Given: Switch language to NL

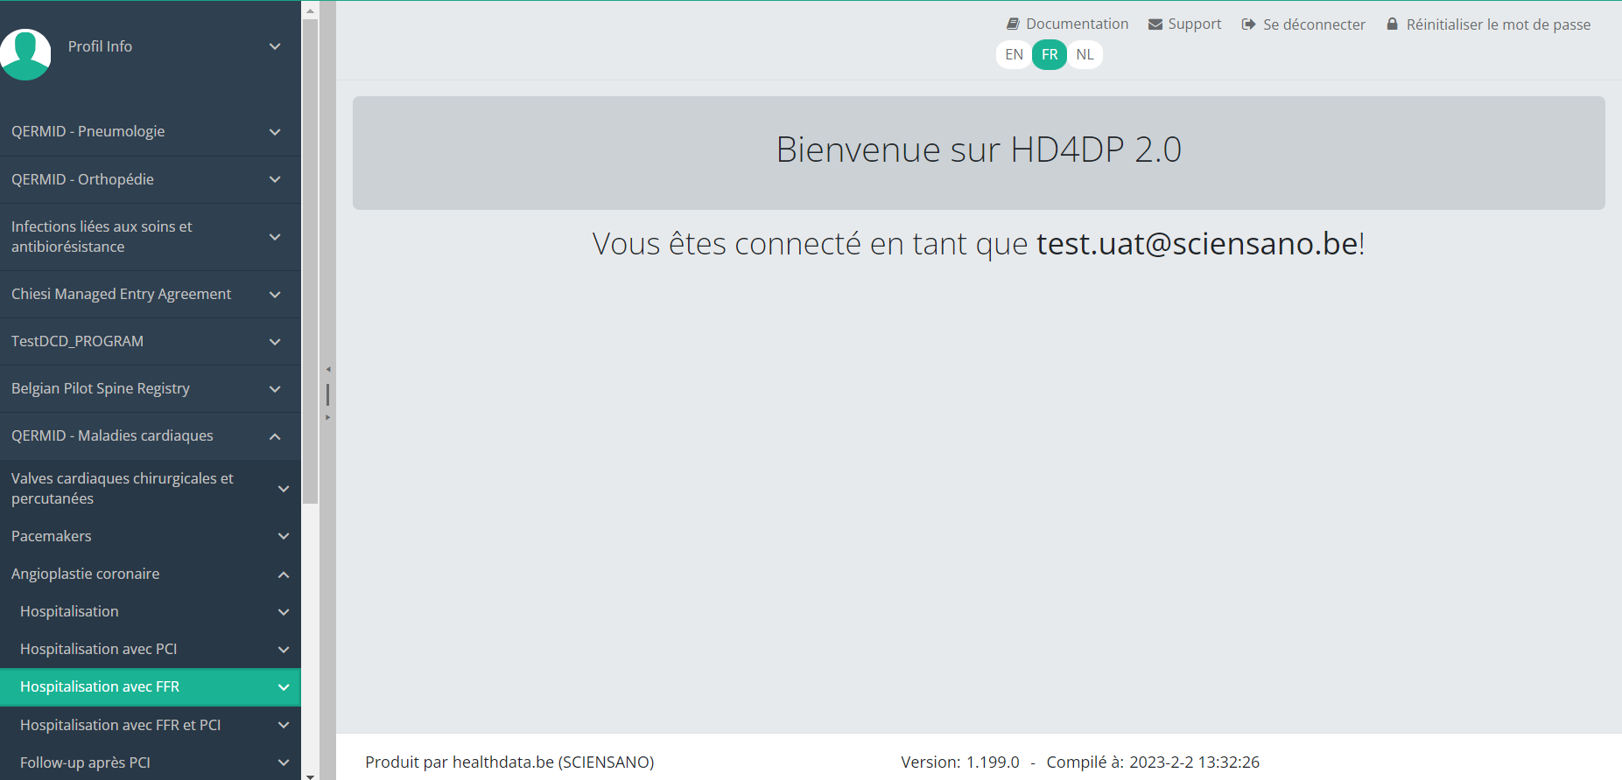Looking at the screenshot, I should tap(1085, 54).
